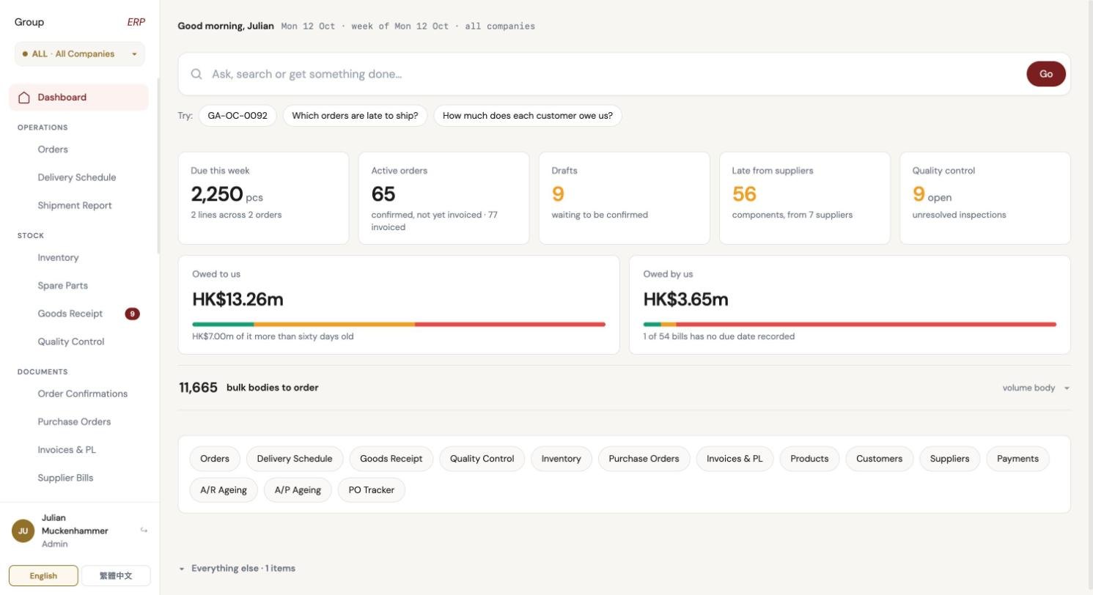Open the volume body dropdown
This screenshot has height=595, width=1093.
1036,388
